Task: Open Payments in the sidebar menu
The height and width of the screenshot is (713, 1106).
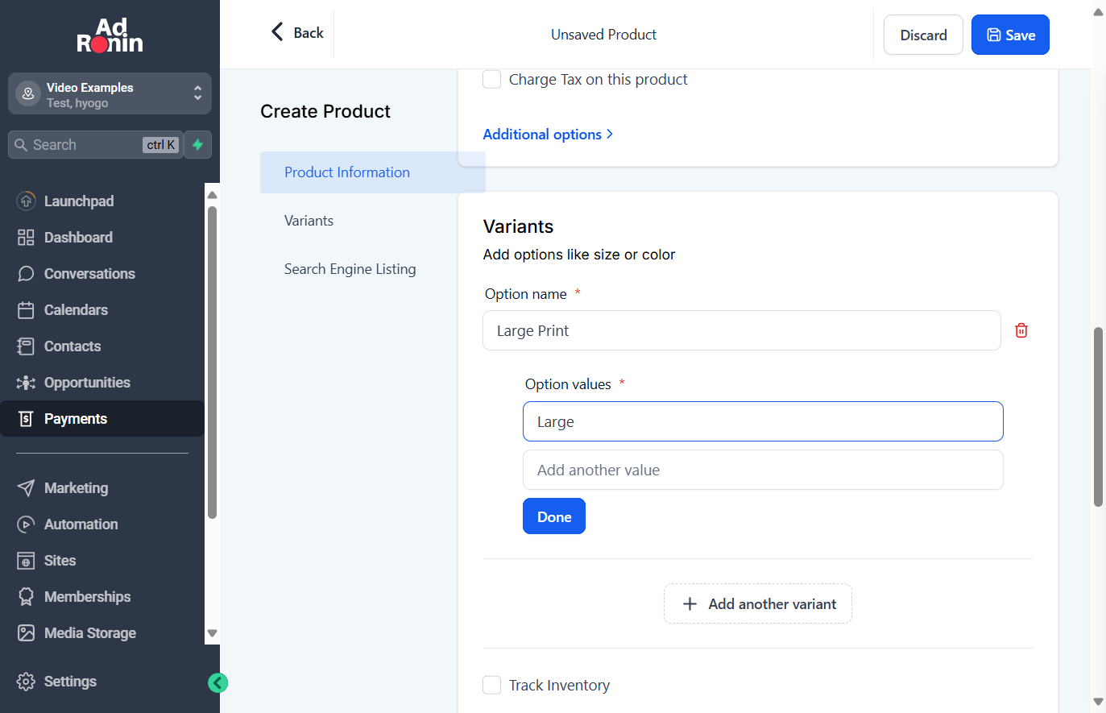Action: 102,418
